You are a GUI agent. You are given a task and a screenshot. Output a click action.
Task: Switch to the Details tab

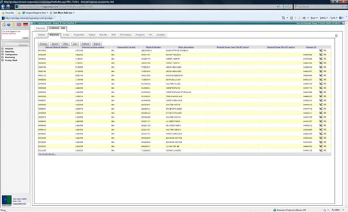42,35
